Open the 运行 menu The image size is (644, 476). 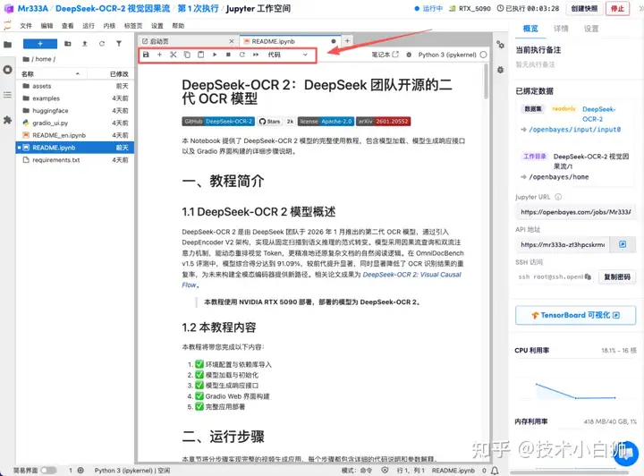pyautogui.click(x=89, y=26)
